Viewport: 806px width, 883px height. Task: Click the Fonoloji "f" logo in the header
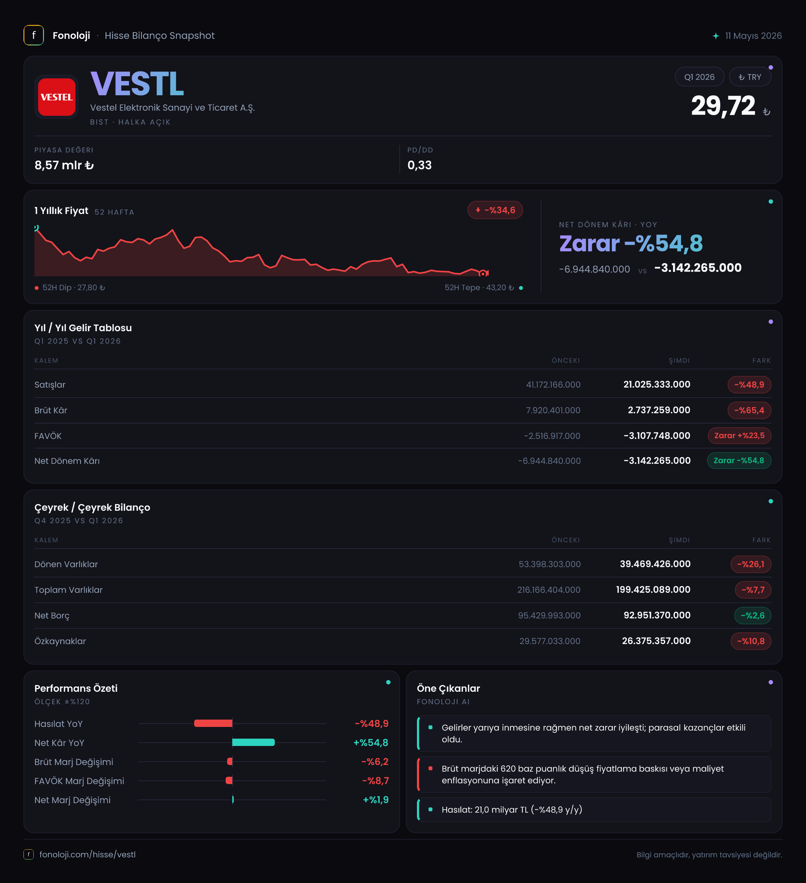[34, 36]
